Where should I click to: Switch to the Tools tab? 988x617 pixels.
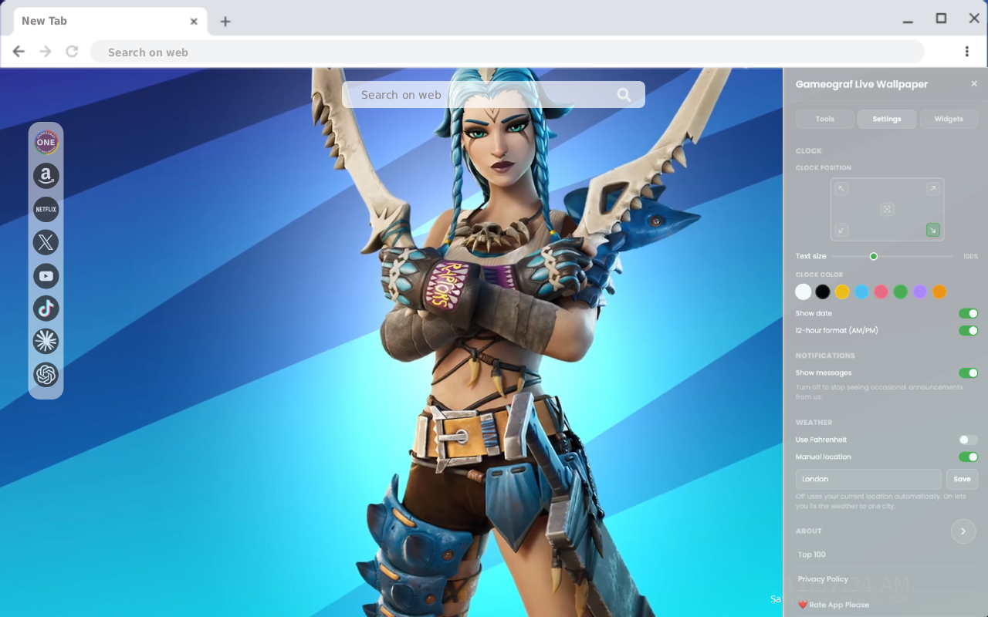pyautogui.click(x=825, y=119)
